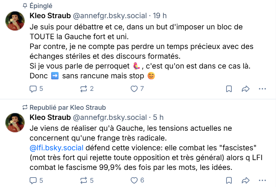Open Kleo Straub's avatar on the pinned post
This screenshot has height=187, width=276.
point(15,21)
